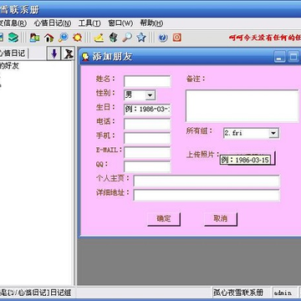Open the 工具(T) menu
The height and width of the screenshot is (301, 301).
(89, 23)
